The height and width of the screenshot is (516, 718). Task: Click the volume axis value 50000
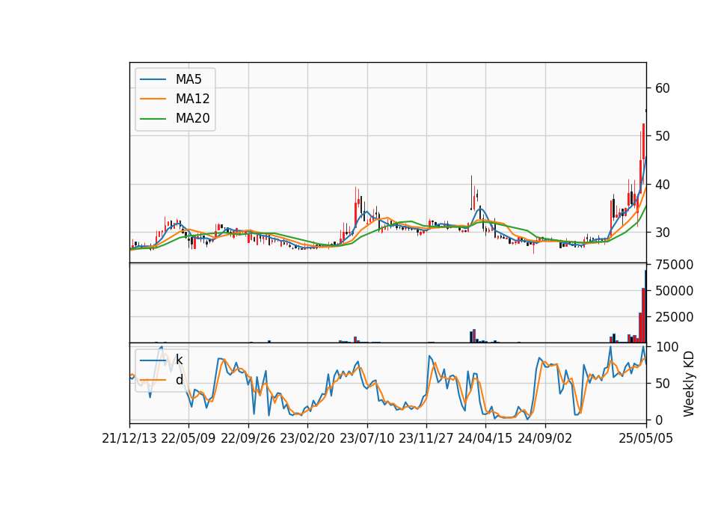(675, 291)
